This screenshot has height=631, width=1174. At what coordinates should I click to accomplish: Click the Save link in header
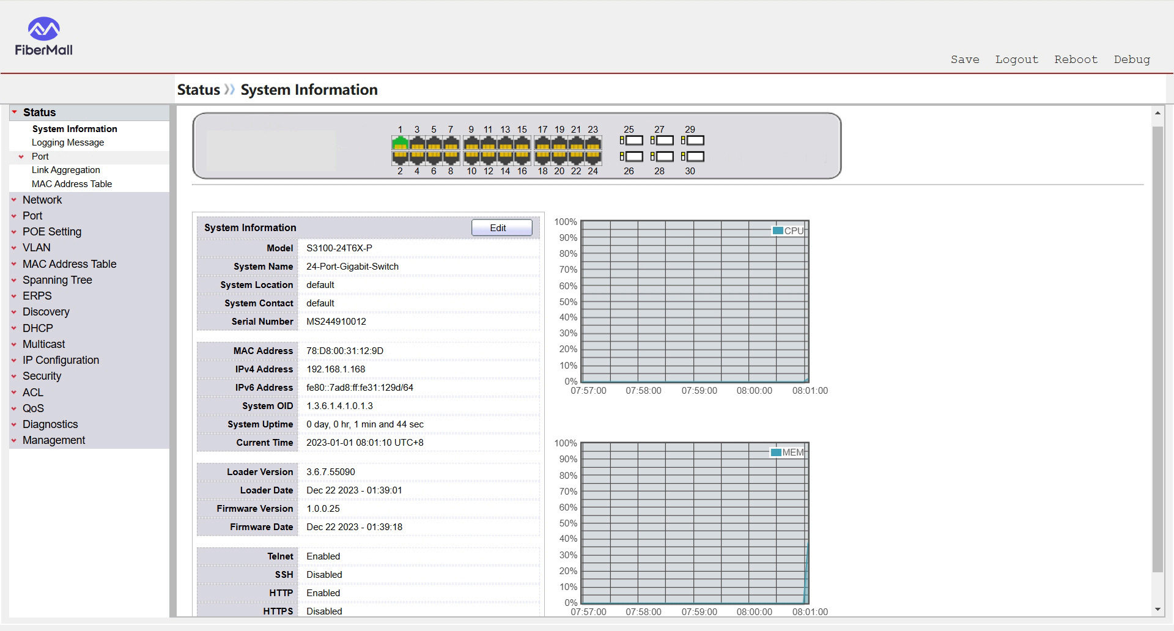coord(964,59)
